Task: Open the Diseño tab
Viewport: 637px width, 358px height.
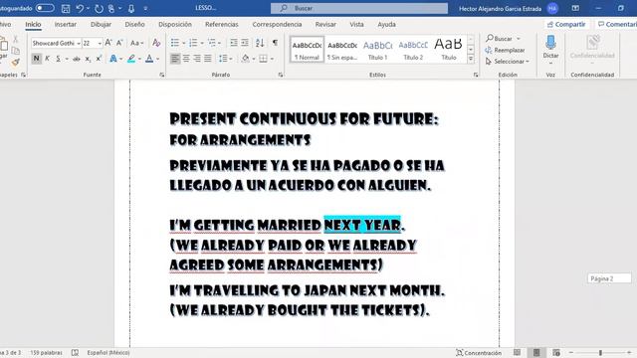Action: coord(134,24)
